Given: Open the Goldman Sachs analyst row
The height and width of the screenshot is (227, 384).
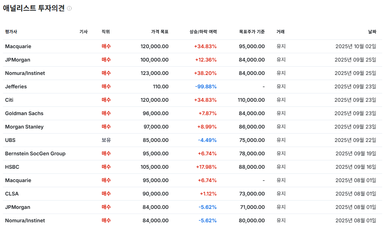Looking at the screenshot, I should coord(192,113).
